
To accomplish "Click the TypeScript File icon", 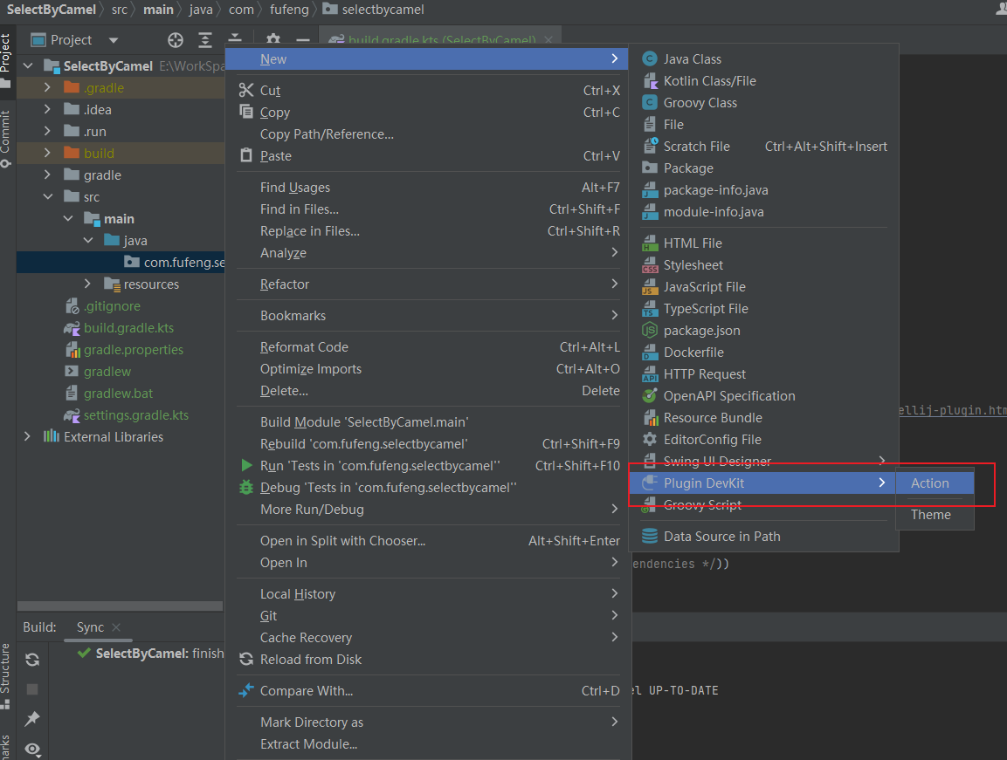I will (x=650, y=309).
